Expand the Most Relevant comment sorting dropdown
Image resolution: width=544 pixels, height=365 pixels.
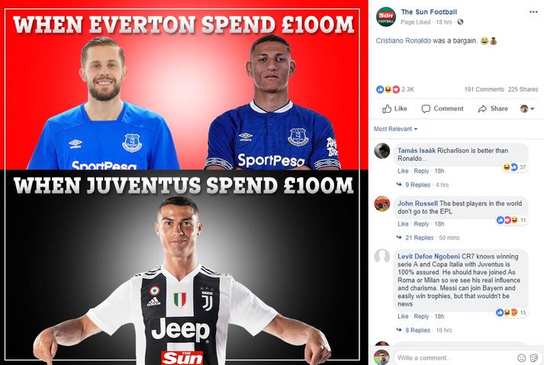tap(395, 129)
